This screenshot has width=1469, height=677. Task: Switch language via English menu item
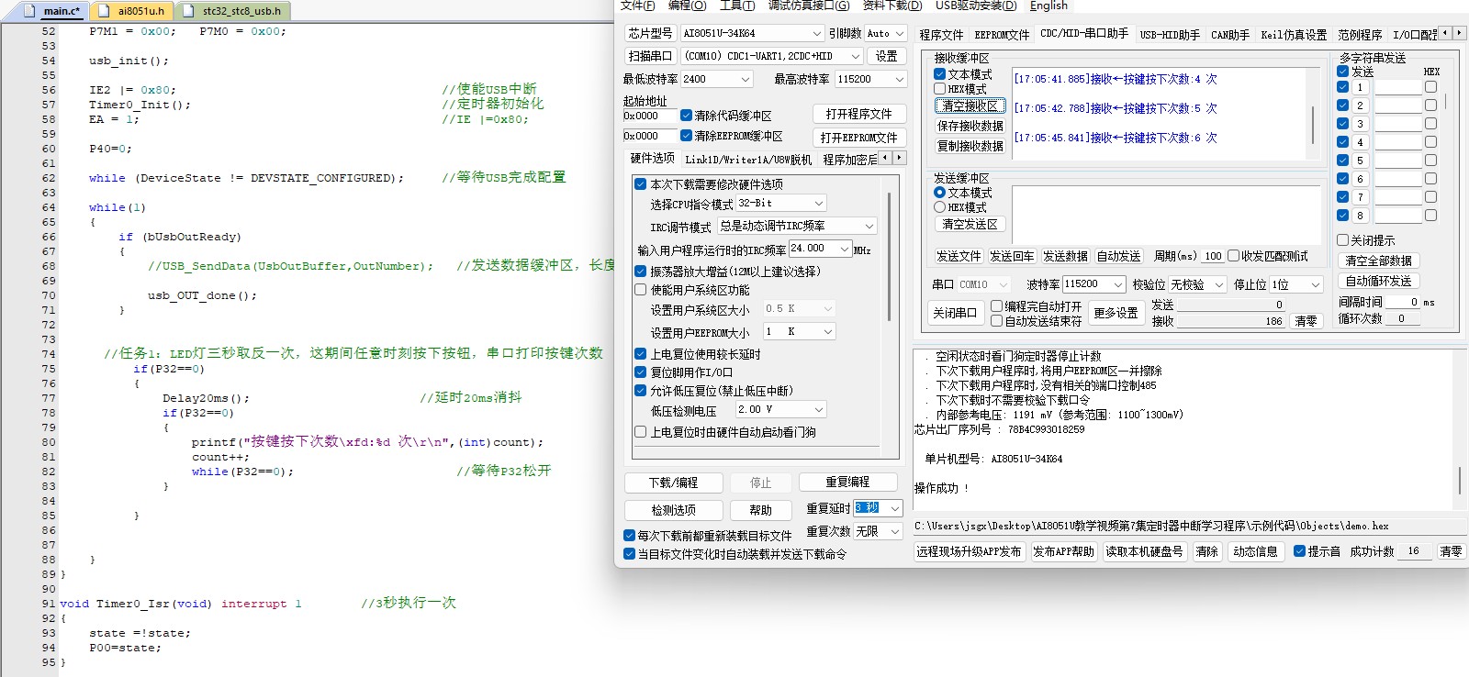pyautogui.click(x=1048, y=6)
